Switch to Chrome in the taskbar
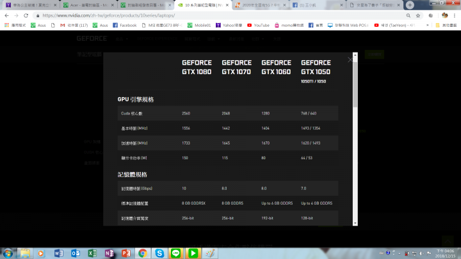Screen dimensions: 461x259 (x=143, y=253)
